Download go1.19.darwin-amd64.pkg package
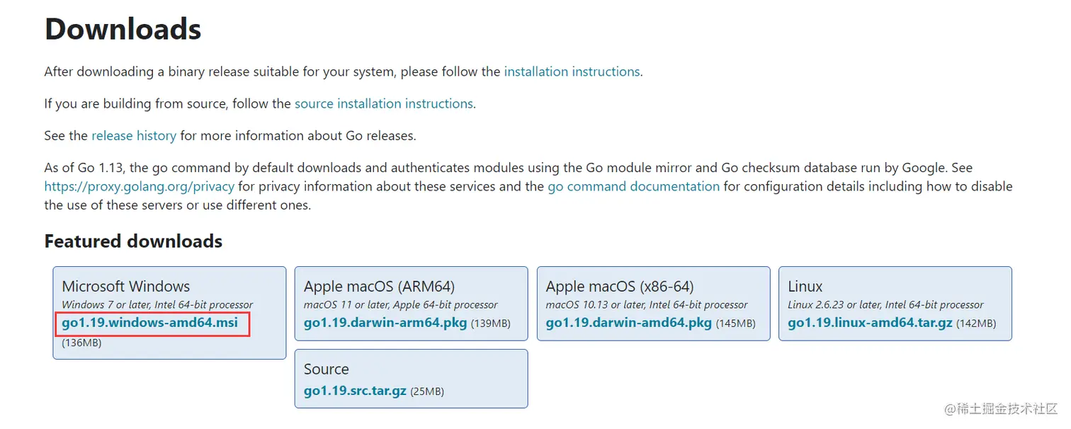This screenshot has height=429, width=1071. (628, 323)
